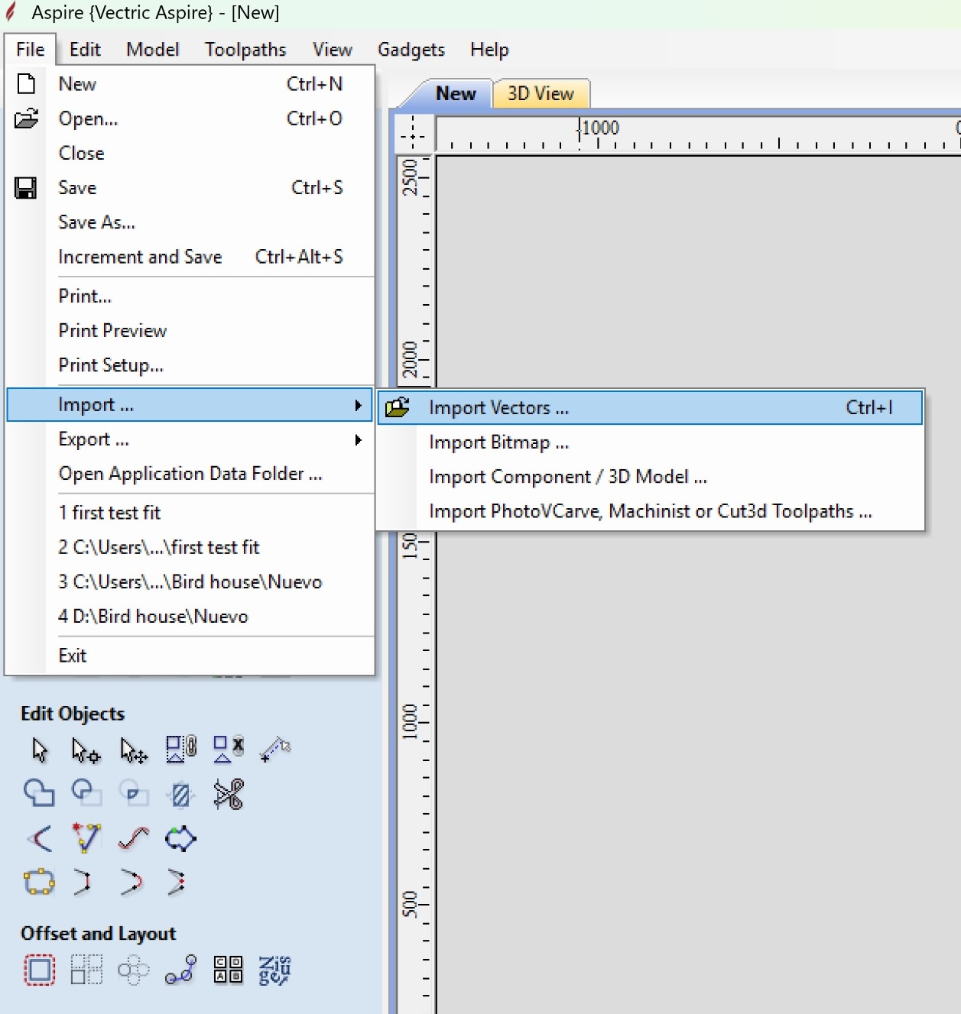Open the Model menu
Image resolution: width=961 pixels, height=1014 pixels.
point(153,50)
